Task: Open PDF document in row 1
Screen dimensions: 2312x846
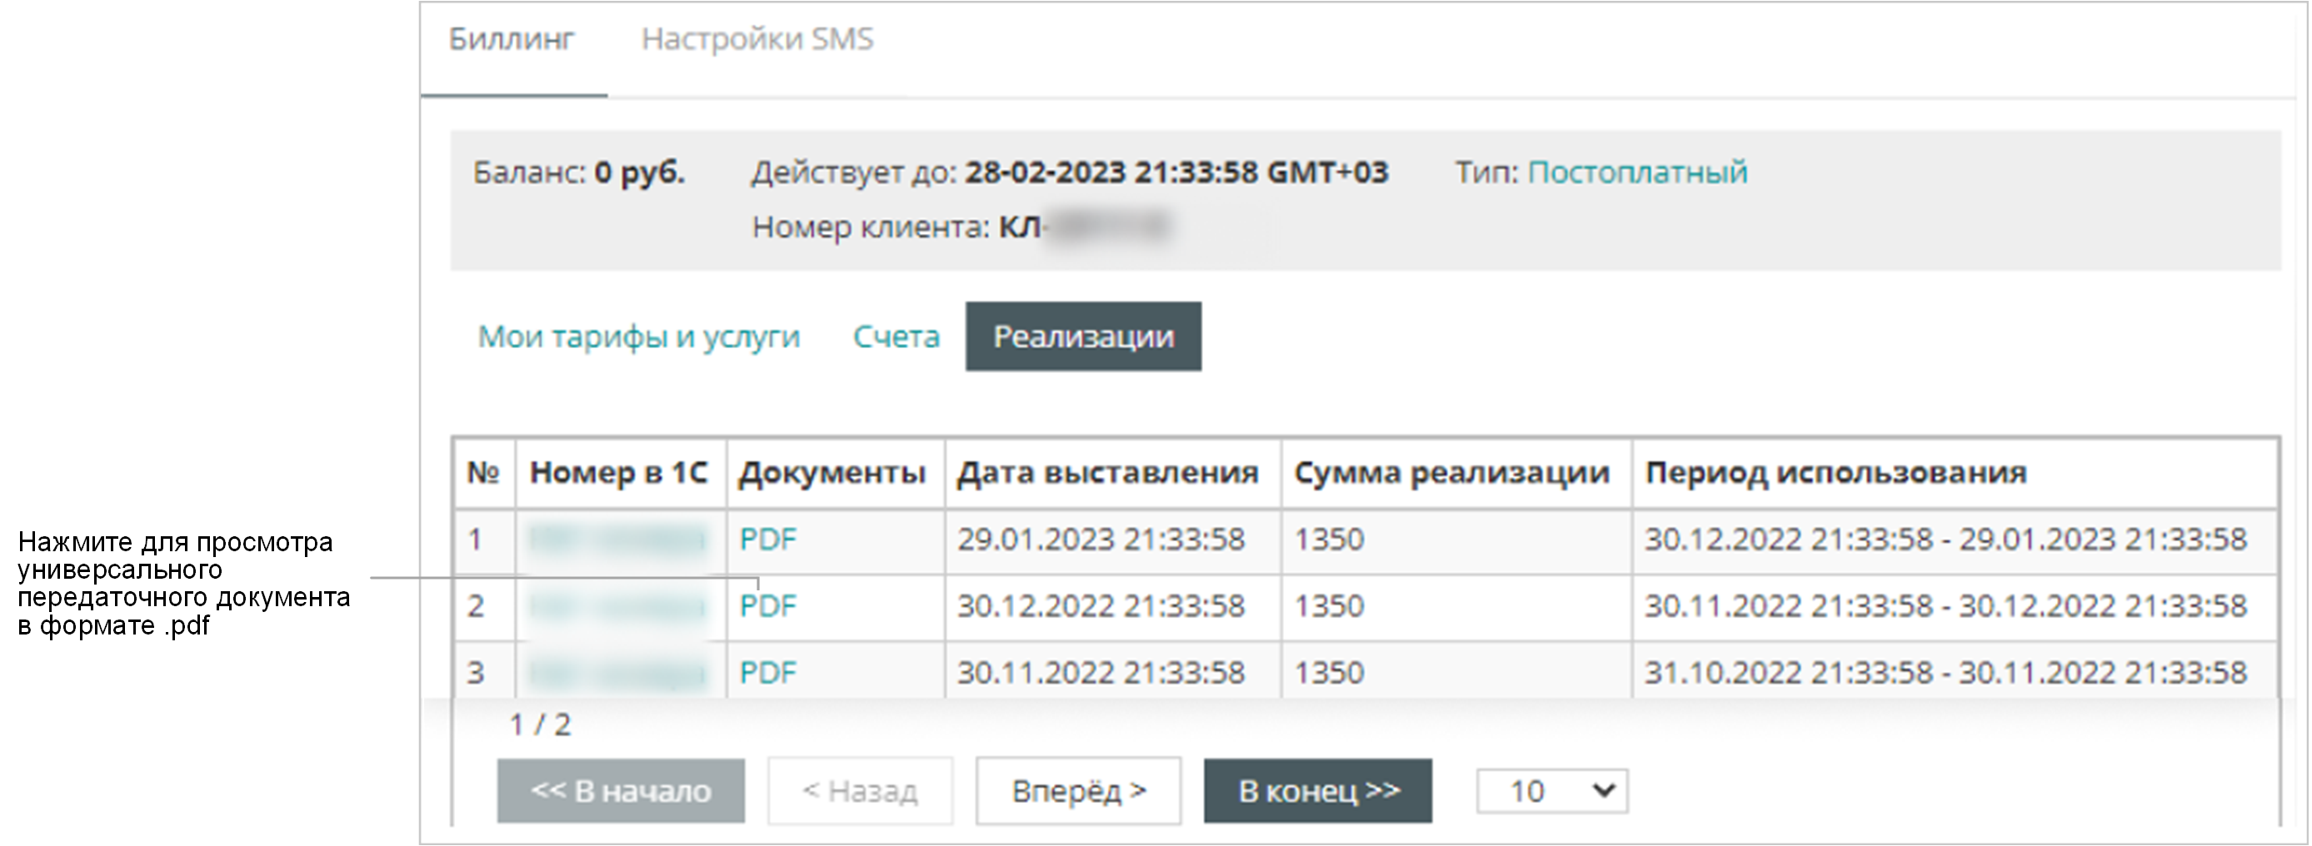Action: pyautogui.click(x=767, y=540)
